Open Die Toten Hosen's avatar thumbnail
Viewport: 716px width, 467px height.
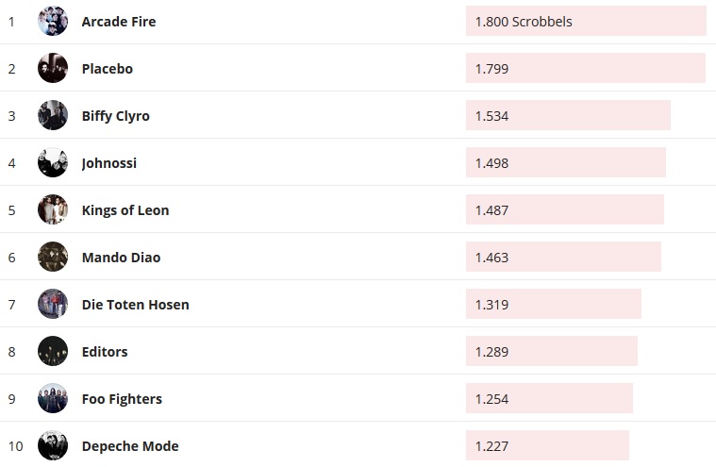click(53, 304)
